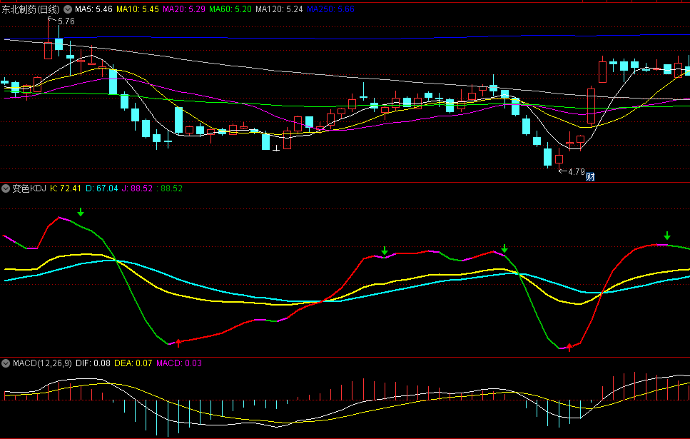This screenshot has width=690, height=439.
Task: Click the 4.79 low price annotation
Action: (x=577, y=172)
